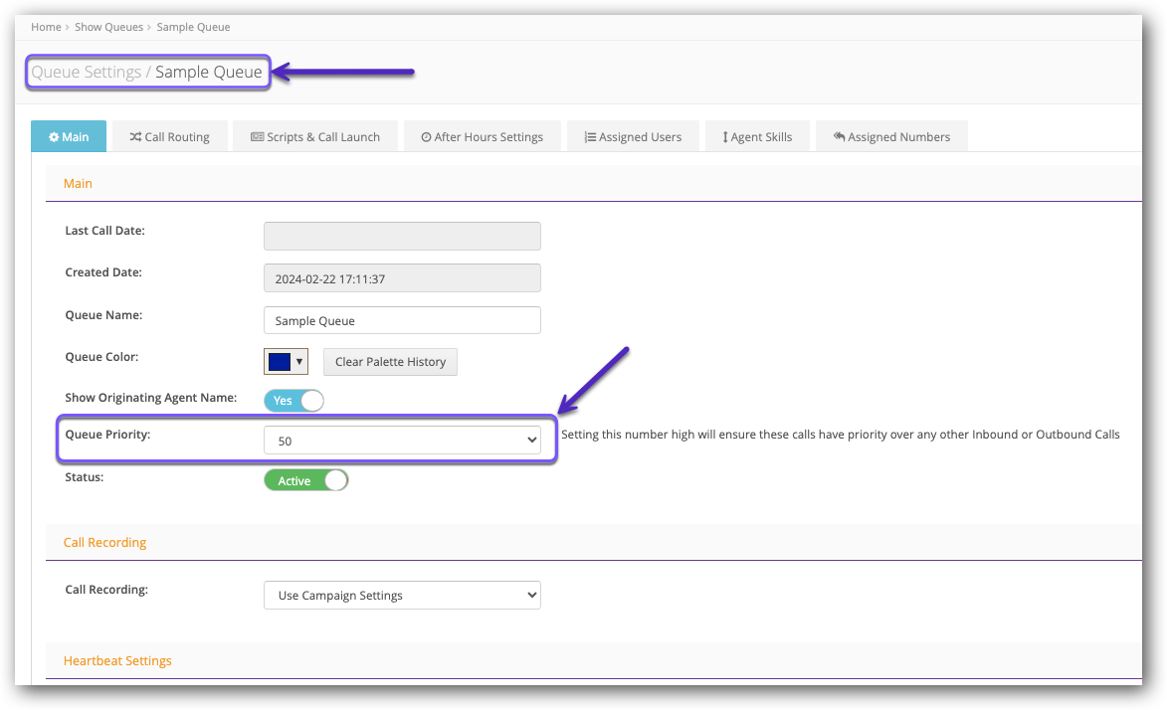This screenshot has width=1167, height=710.
Task: Click the Clear Palette History button
Action: [x=390, y=362]
